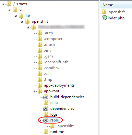
Task: Select the lib tree label
Action: pos(28,16)
